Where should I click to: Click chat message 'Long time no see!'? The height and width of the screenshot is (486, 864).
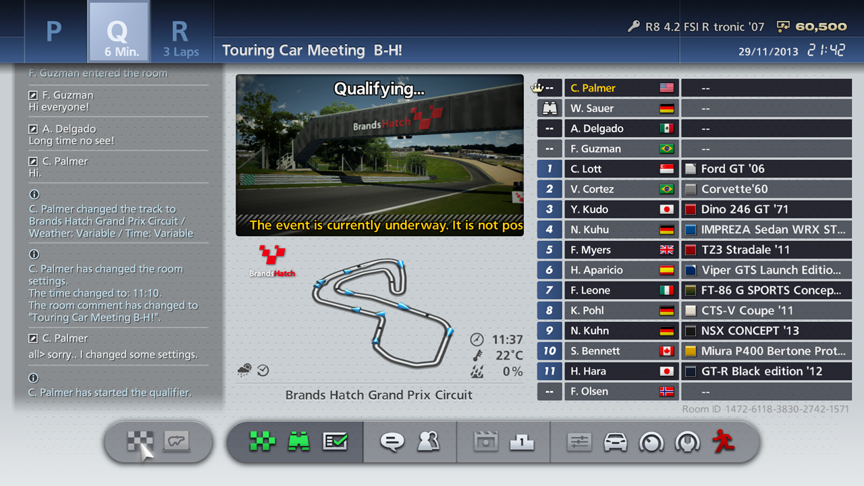(x=72, y=141)
